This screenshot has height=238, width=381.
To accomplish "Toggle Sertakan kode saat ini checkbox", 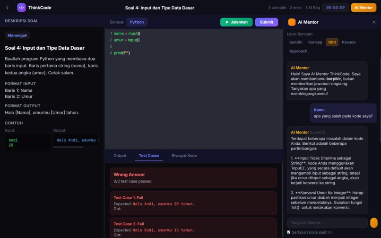I will click(289, 232).
